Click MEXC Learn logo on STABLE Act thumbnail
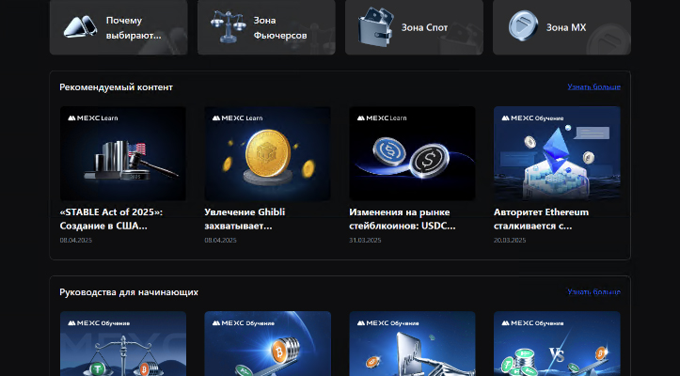The height and width of the screenshot is (376, 680). click(93, 117)
